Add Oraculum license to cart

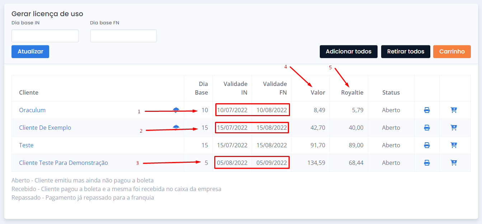pyautogui.click(x=454, y=110)
